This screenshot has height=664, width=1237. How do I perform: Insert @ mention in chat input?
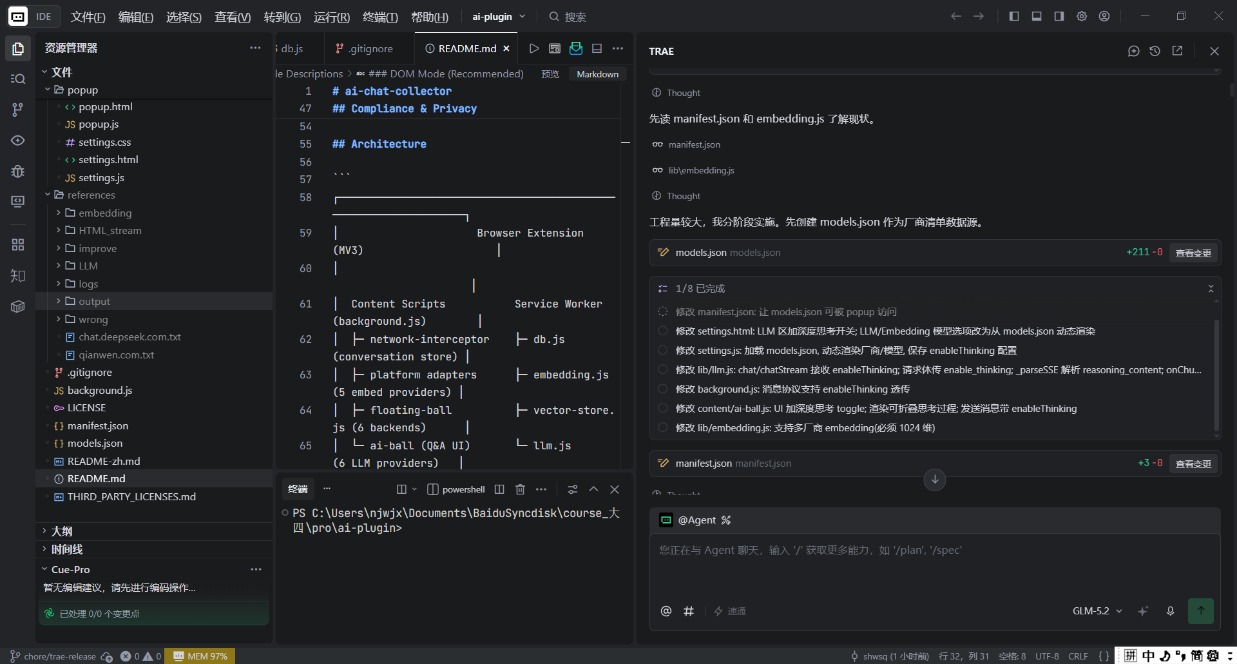(x=666, y=611)
